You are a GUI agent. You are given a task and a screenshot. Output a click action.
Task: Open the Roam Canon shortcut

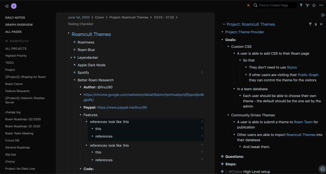pos(14,84)
